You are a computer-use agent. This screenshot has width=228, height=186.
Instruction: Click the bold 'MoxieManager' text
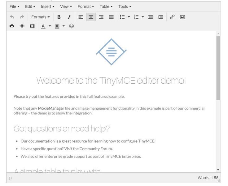coord(51,108)
